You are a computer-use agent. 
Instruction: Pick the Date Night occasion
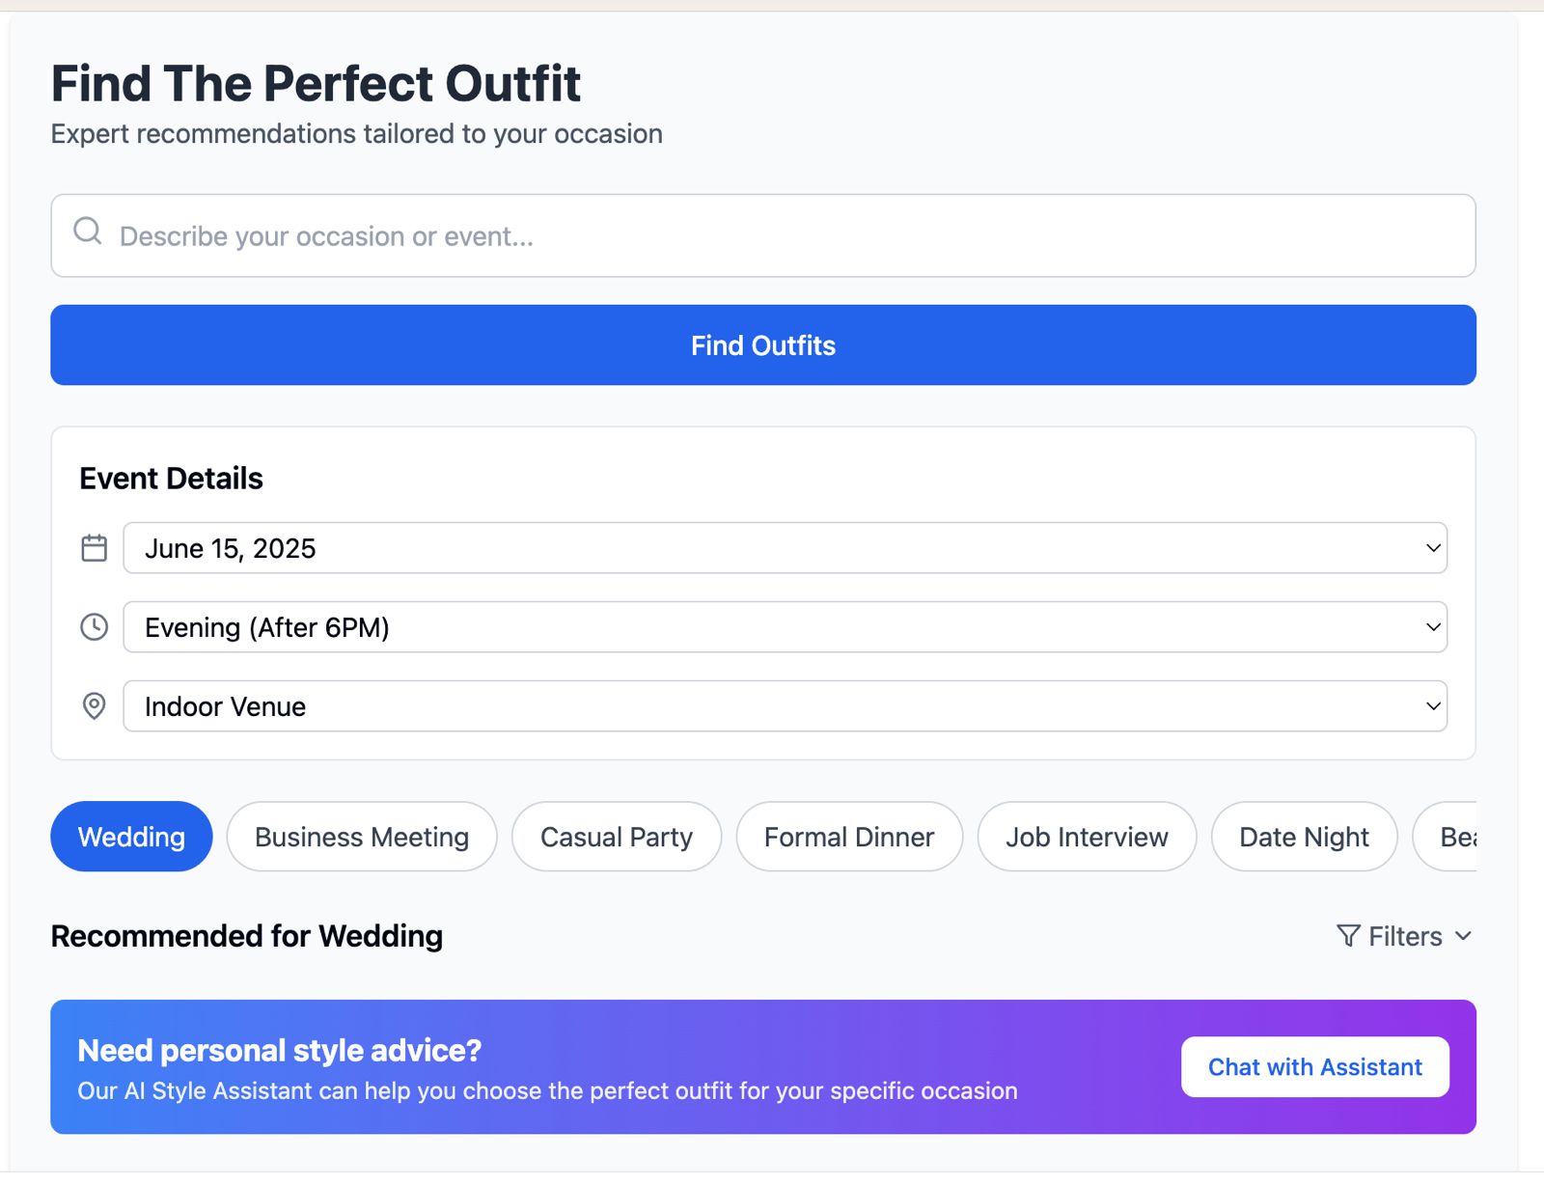click(1304, 837)
